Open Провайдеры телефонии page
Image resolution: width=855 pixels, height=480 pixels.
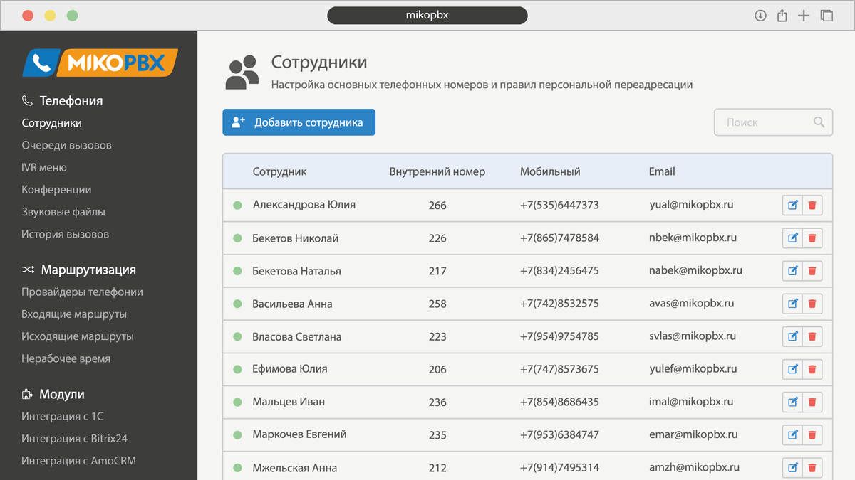pos(82,292)
